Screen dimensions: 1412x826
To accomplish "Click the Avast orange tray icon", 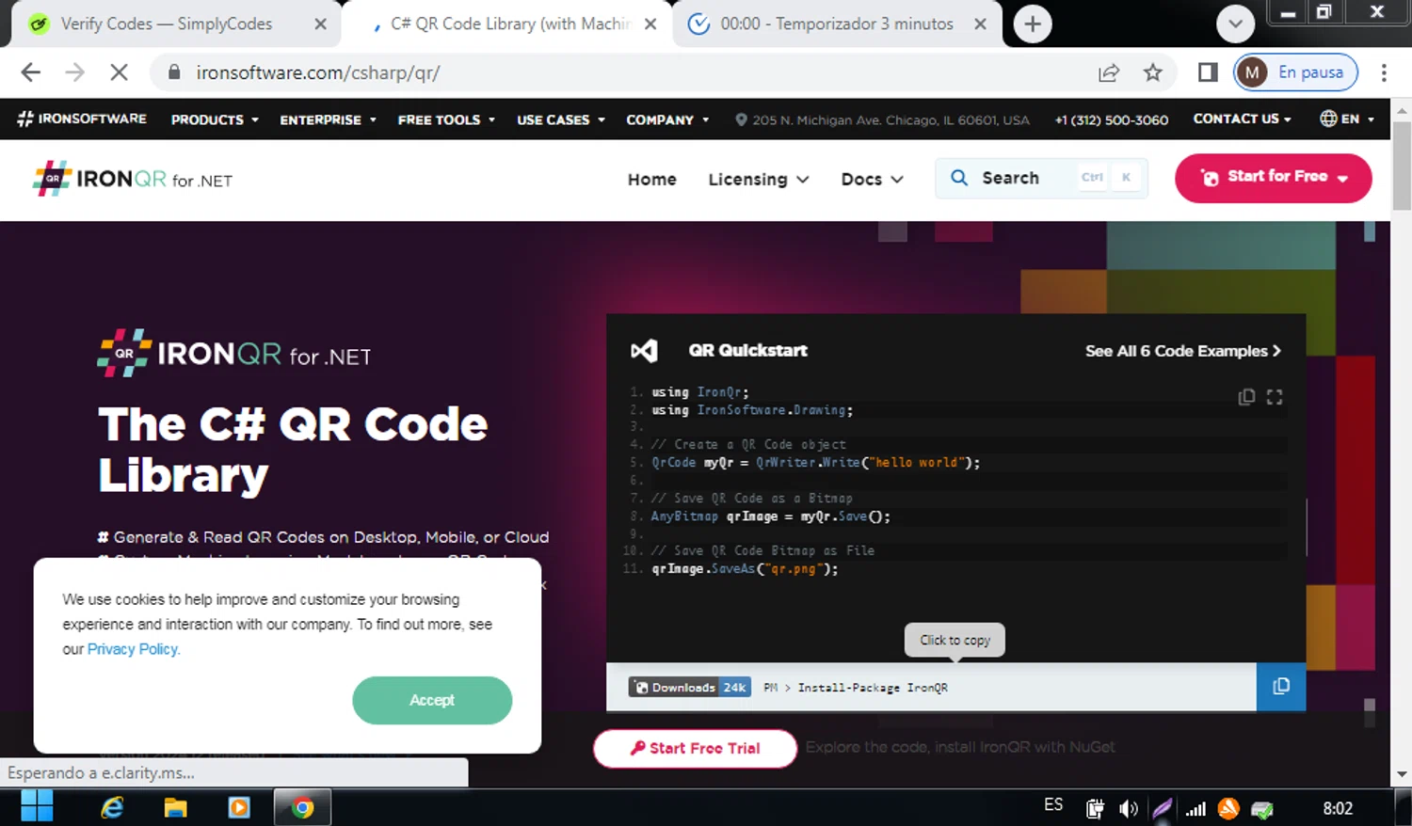I will point(1228,807).
